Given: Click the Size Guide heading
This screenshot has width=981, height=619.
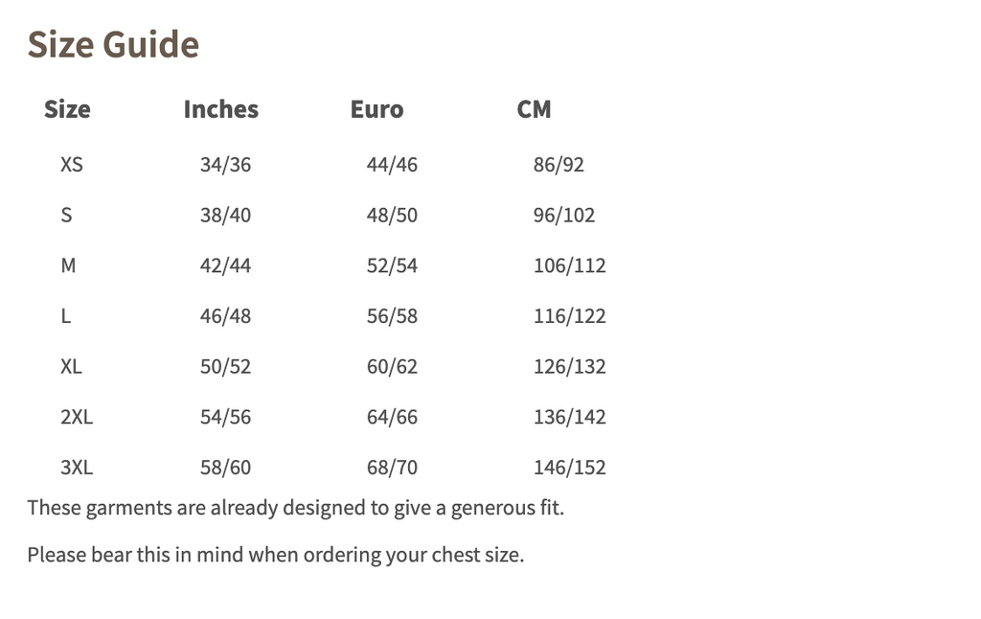Looking at the screenshot, I should [113, 45].
